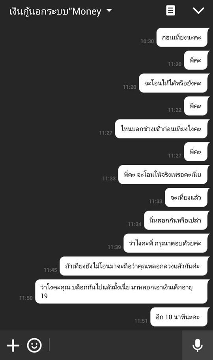Tap the chat title เงินกู้นอกระบบ"Money
The image size is (213, 360).
pyautogui.click(x=55, y=11)
